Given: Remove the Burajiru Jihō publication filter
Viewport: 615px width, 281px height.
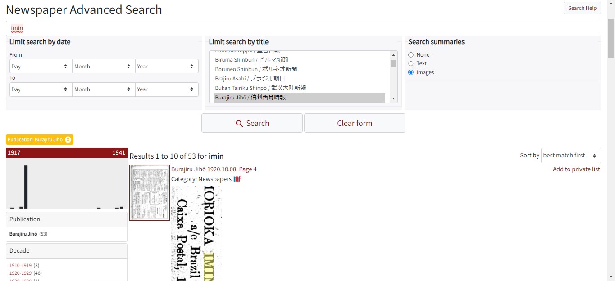Looking at the screenshot, I should pos(68,140).
